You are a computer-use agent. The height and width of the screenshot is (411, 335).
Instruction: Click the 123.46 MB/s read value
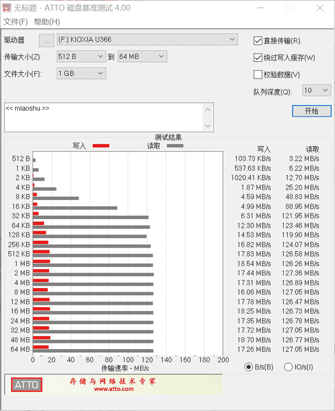(x=300, y=226)
